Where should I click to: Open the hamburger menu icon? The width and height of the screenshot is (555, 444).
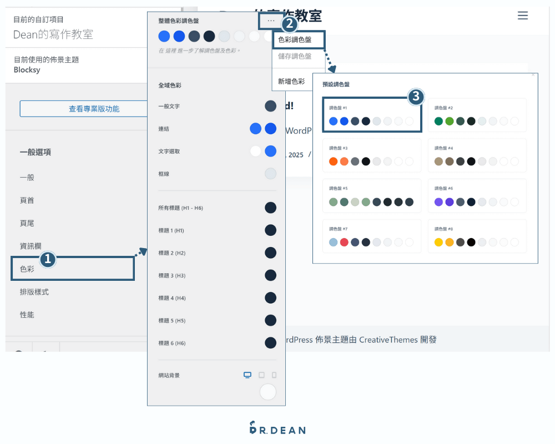click(x=522, y=16)
